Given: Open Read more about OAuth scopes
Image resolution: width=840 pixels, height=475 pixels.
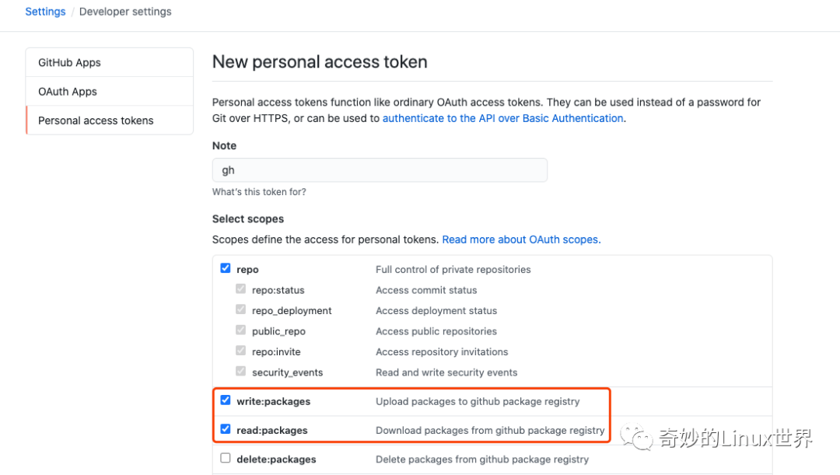Looking at the screenshot, I should click(x=520, y=239).
